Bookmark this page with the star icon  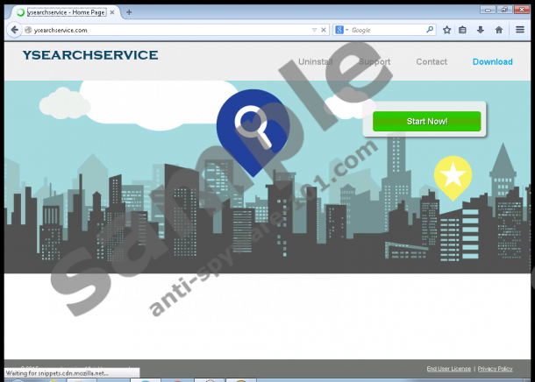446,30
